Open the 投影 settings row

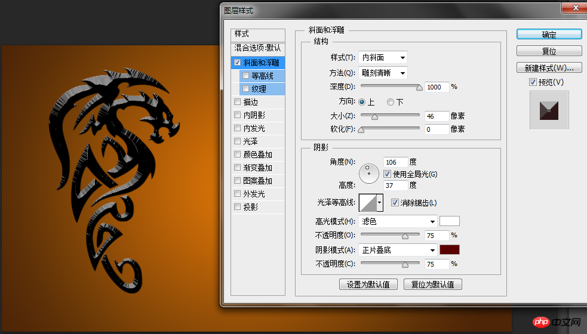pyautogui.click(x=258, y=207)
